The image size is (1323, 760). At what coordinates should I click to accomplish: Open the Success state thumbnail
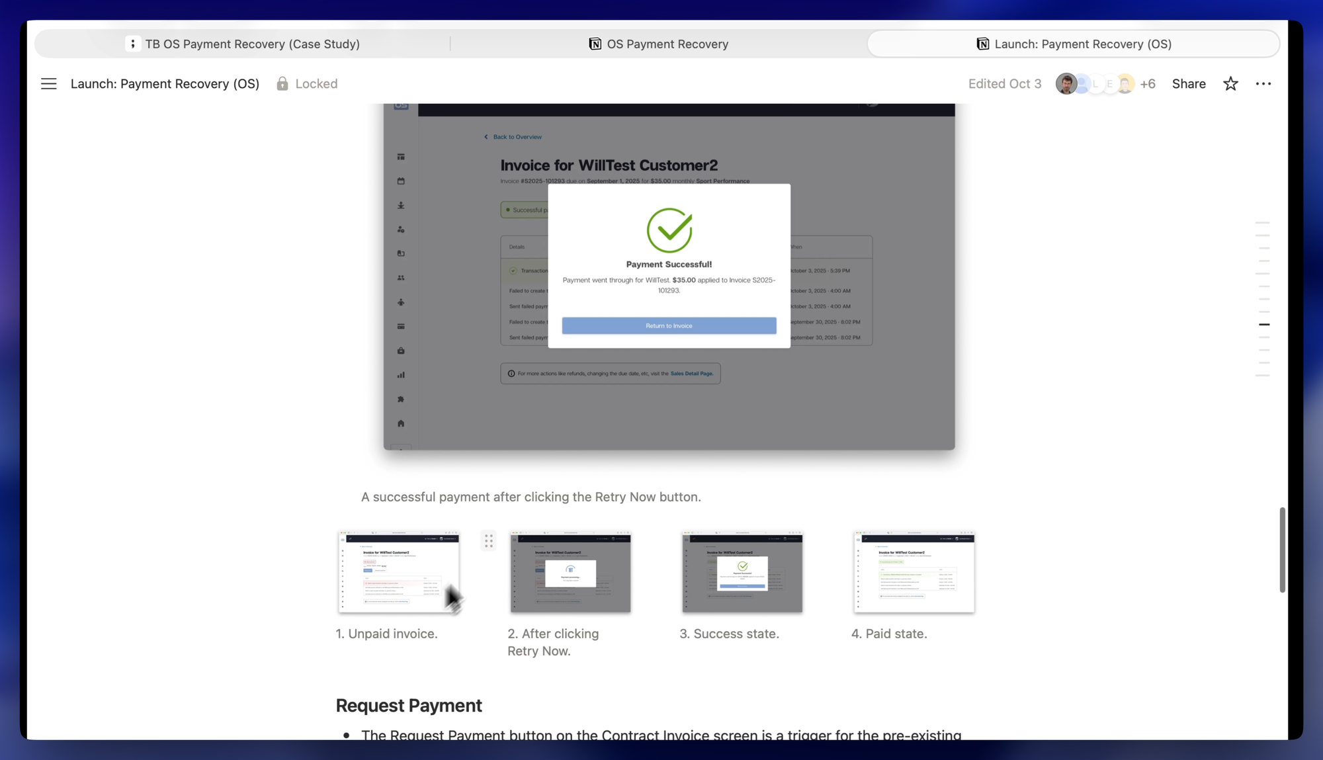pyautogui.click(x=742, y=571)
